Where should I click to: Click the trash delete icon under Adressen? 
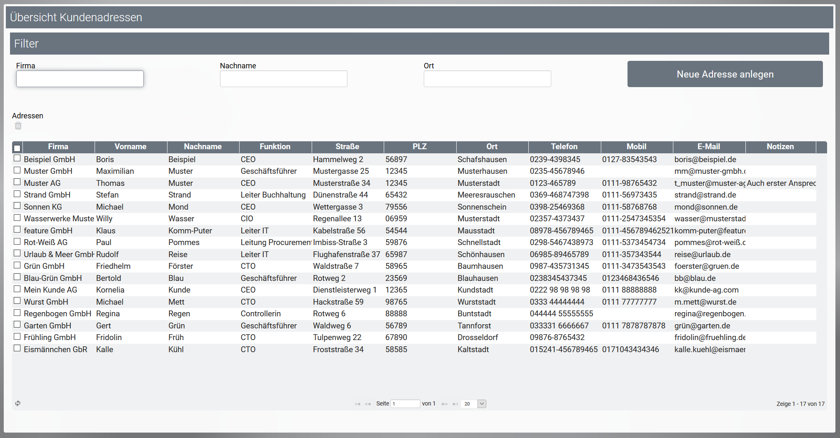[18, 126]
